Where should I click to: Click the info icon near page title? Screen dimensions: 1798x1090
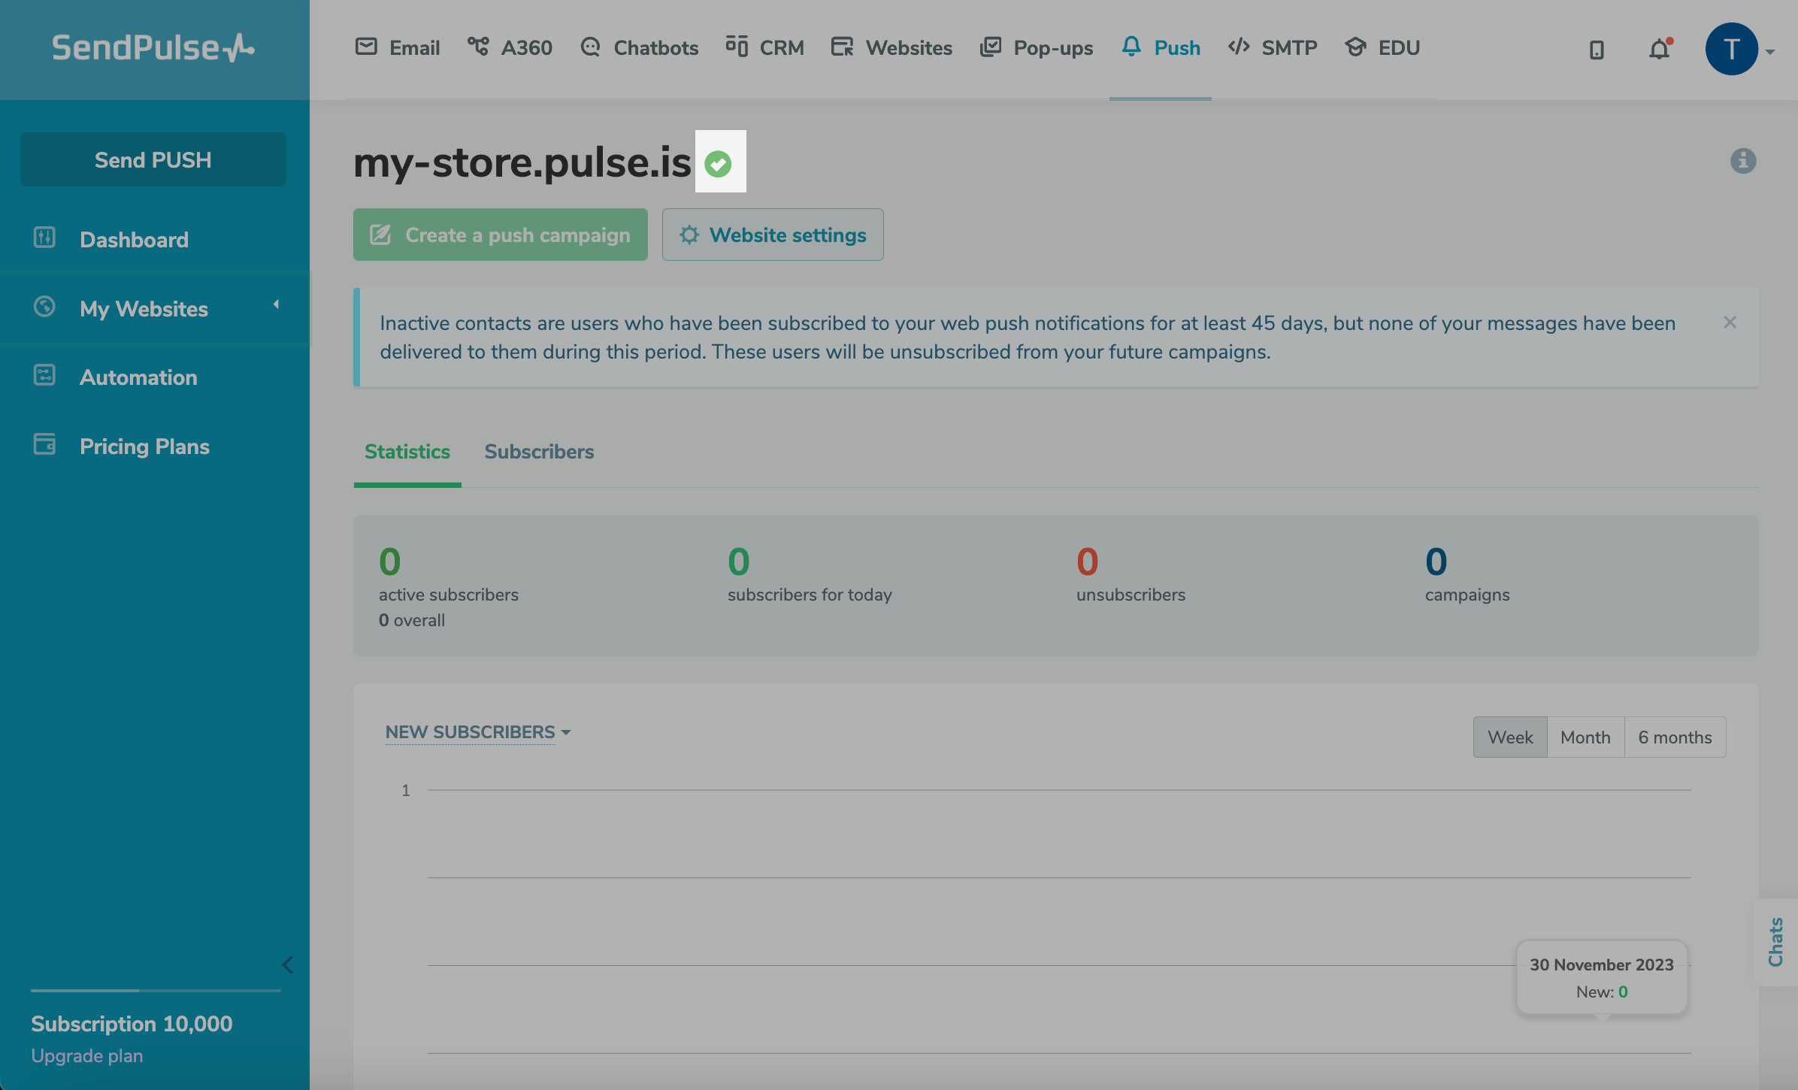pyautogui.click(x=1742, y=161)
